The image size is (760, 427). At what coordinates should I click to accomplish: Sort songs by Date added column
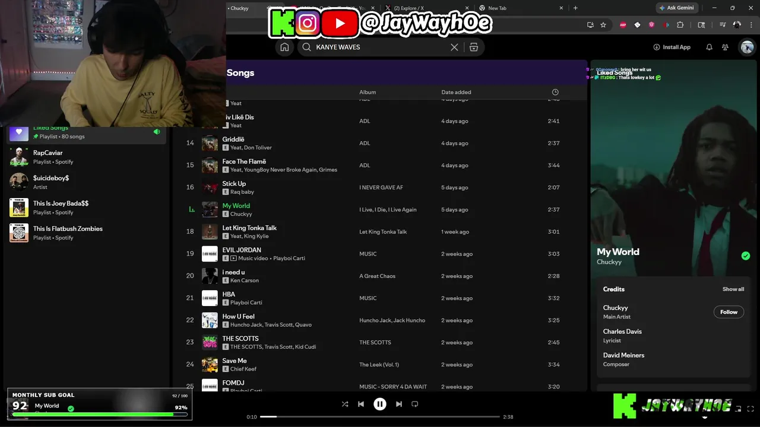coord(456,92)
